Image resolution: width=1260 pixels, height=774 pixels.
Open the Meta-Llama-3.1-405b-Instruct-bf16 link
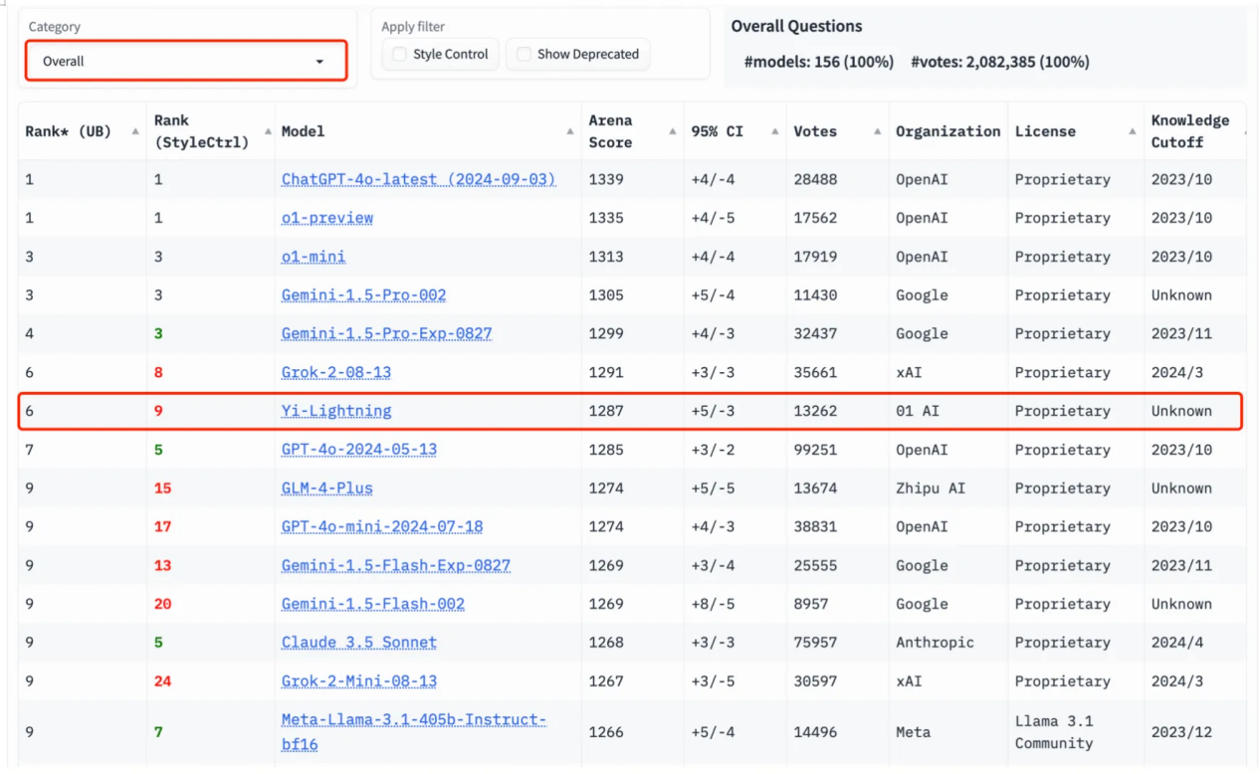[414, 731]
